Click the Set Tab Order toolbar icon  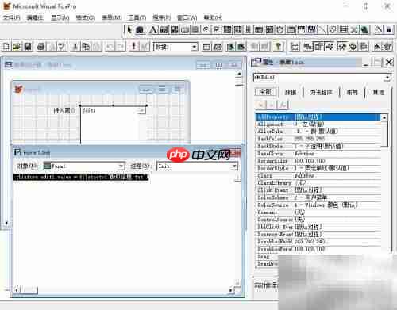tap(295, 47)
